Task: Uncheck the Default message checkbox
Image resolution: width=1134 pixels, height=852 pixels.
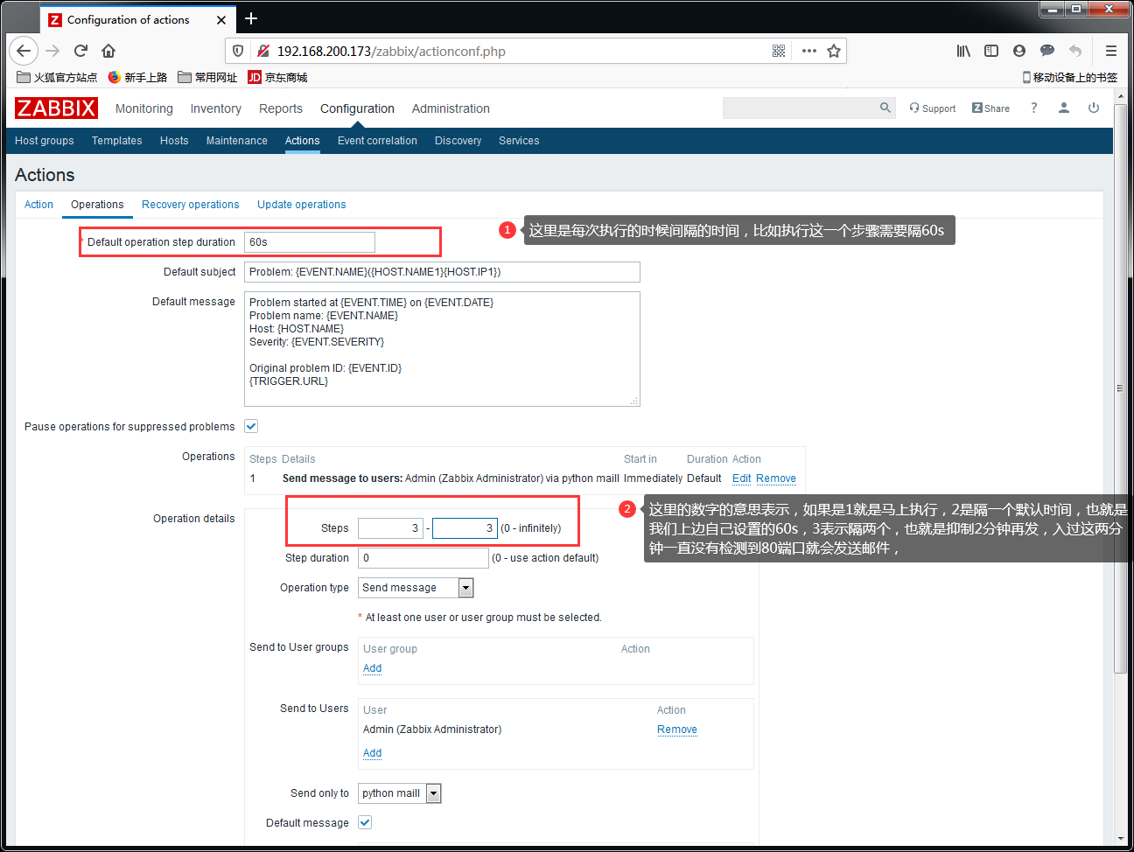Action: click(365, 822)
